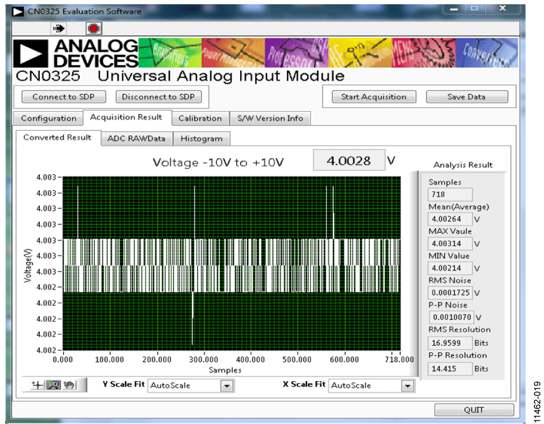Click the Disconnect to SDP button
Image resolution: width=544 pixels, height=424 pixels.
tap(158, 97)
